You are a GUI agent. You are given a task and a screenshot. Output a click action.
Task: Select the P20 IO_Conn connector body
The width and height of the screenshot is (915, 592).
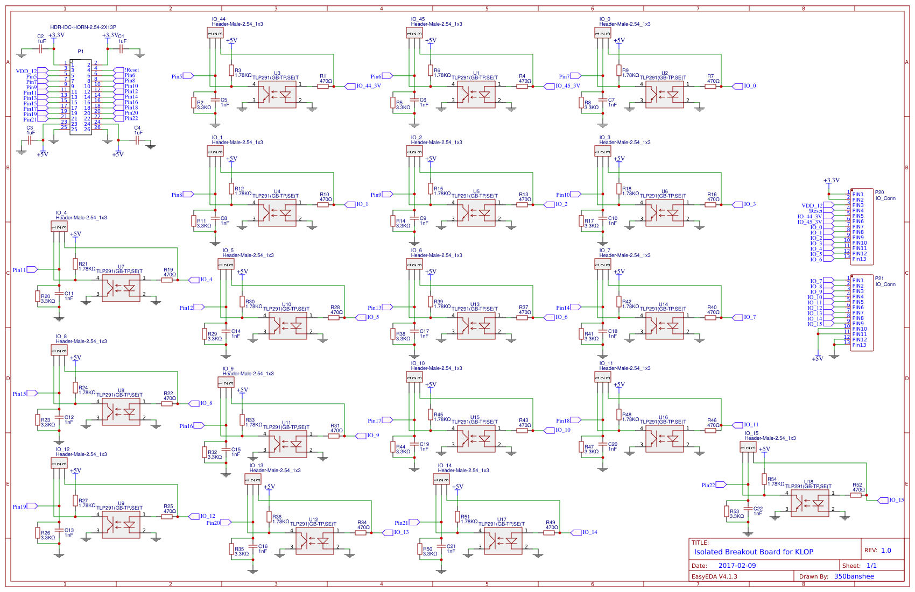862,226
